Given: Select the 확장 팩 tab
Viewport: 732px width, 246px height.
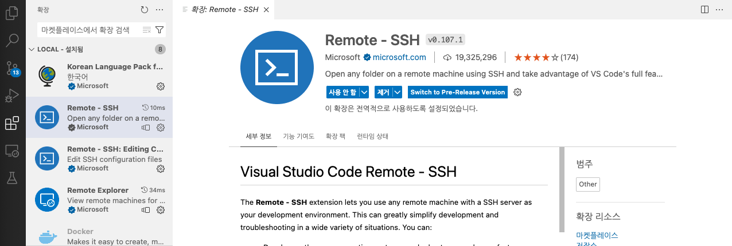Looking at the screenshot, I should (336, 136).
